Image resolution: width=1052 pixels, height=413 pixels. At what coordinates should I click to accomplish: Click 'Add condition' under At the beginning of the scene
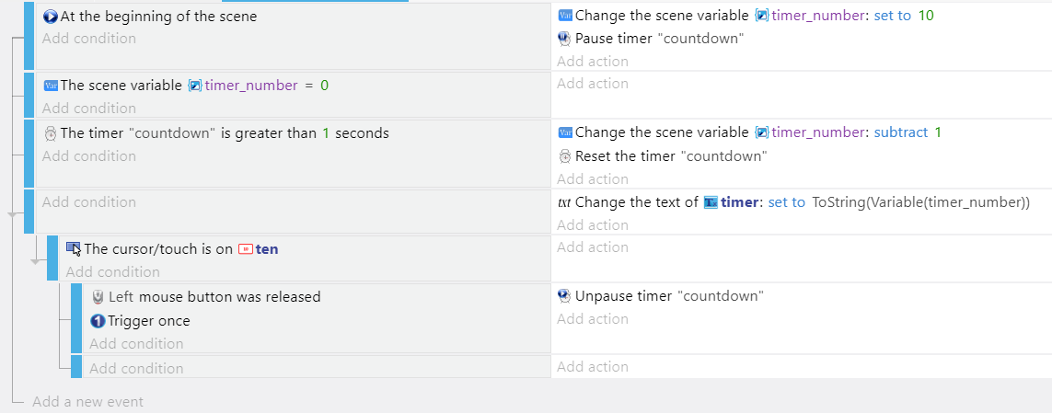(x=89, y=39)
